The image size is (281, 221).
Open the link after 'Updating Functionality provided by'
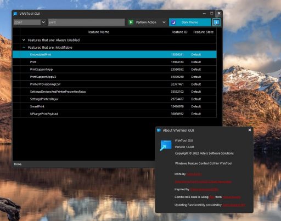coord(234,205)
